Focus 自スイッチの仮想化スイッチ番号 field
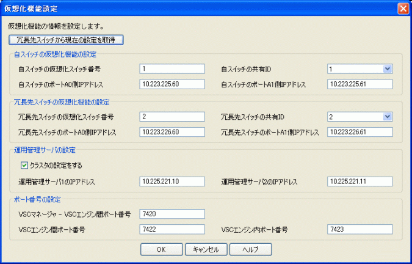 pos(172,69)
